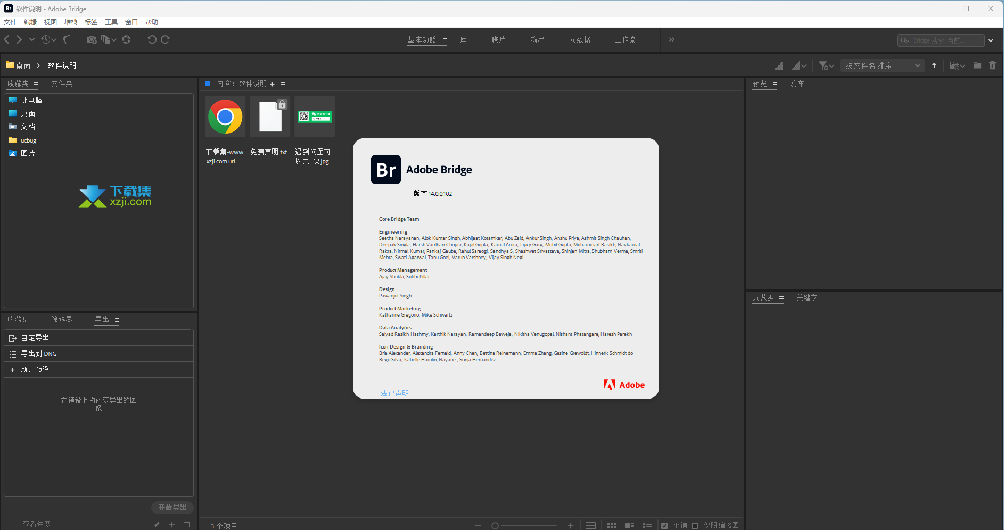Open the 按文件名排序 sort dropdown
The height and width of the screenshot is (530, 1004).
coord(883,65)
